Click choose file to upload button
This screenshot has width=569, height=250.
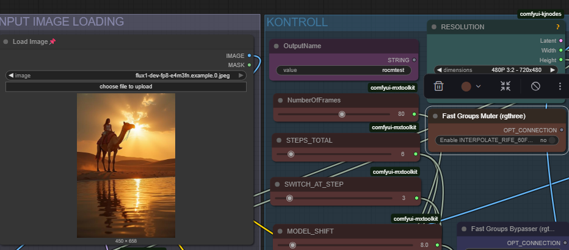(126, 87)
